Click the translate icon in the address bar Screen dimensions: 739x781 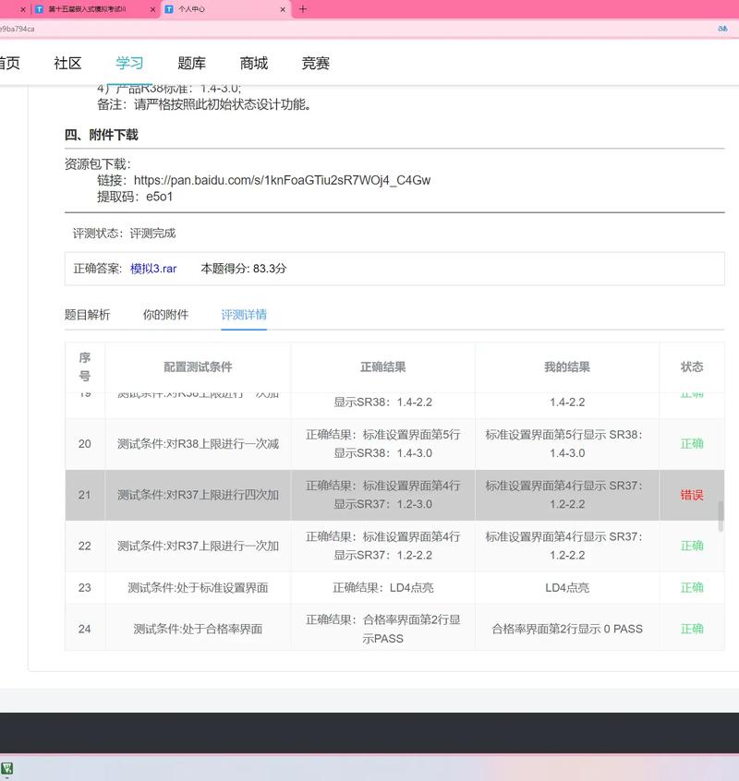[722, 29]
